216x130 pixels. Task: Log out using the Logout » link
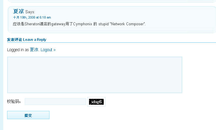48,50
